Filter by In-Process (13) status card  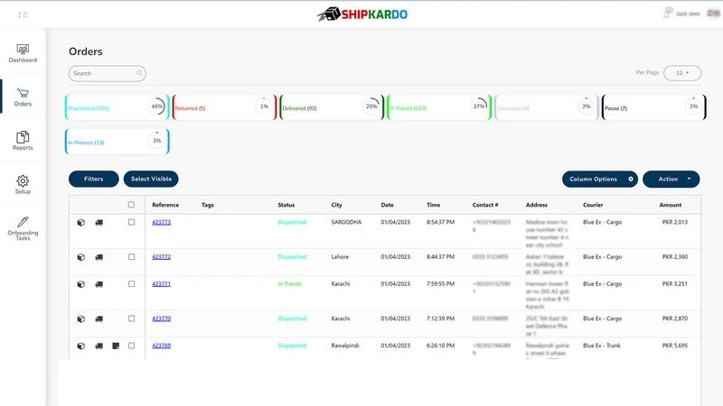click(x=117, y=142)
